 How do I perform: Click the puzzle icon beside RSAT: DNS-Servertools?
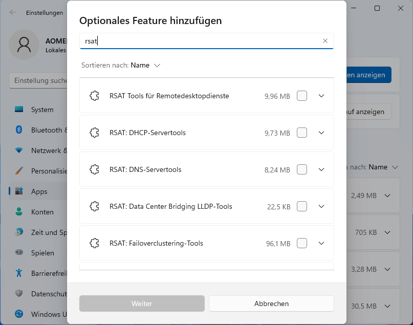[94, 169]
